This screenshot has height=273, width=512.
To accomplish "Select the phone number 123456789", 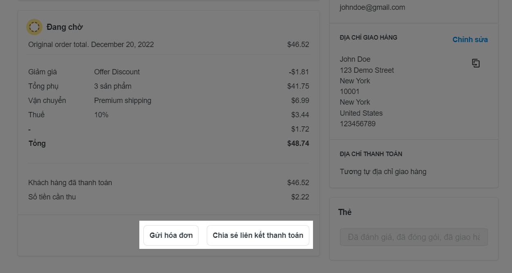I will tap(358, 124).
